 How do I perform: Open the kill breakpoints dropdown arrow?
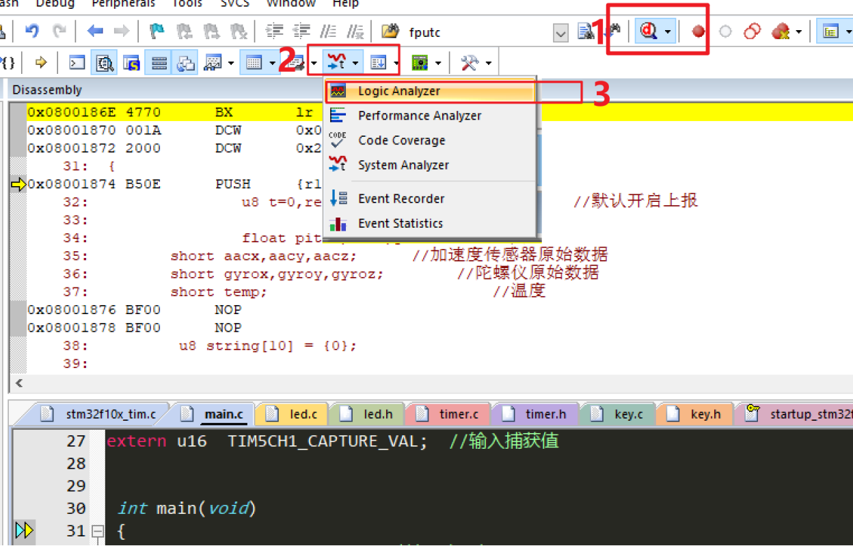click(798, 31)
